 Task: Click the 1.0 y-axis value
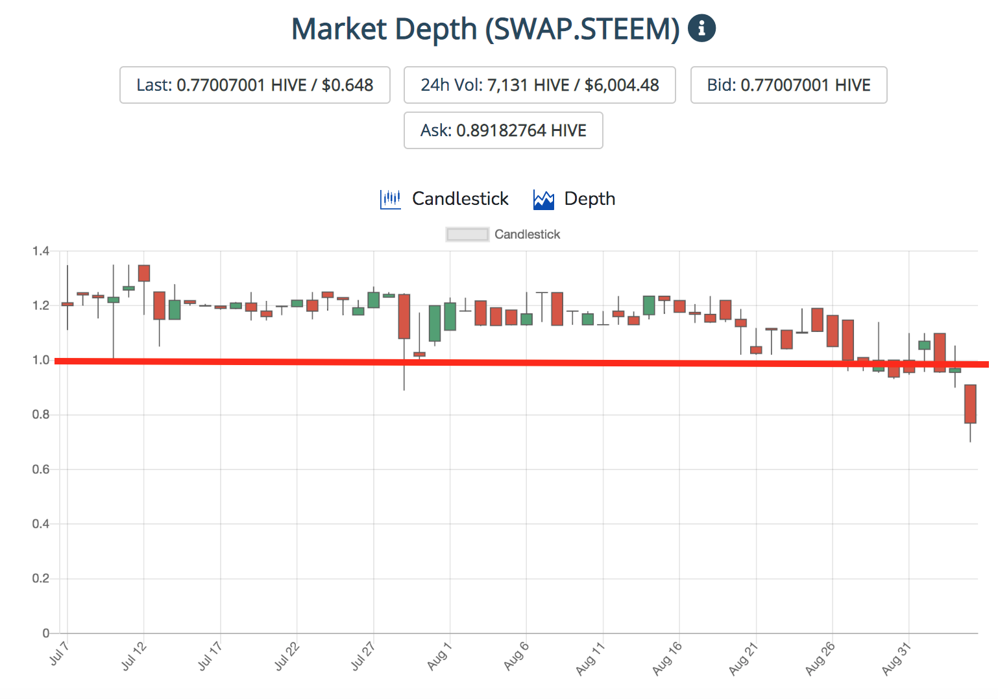coord(41,360)
